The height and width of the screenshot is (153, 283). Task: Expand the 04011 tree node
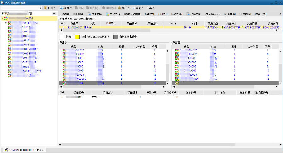6,23
